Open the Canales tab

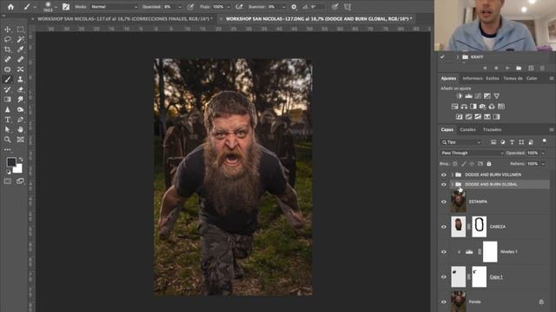coord(467,130)
